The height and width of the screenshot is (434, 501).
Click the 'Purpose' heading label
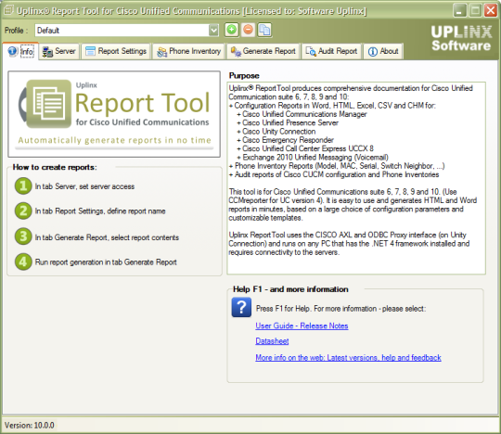pyautogui.click(x=244, y=76)
